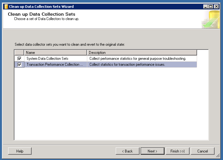This screenshot has height=160, width=223.
Task: Click description 'Collect performance statistics for general purpose troubleshooting'
Action: tap(138, 59)
